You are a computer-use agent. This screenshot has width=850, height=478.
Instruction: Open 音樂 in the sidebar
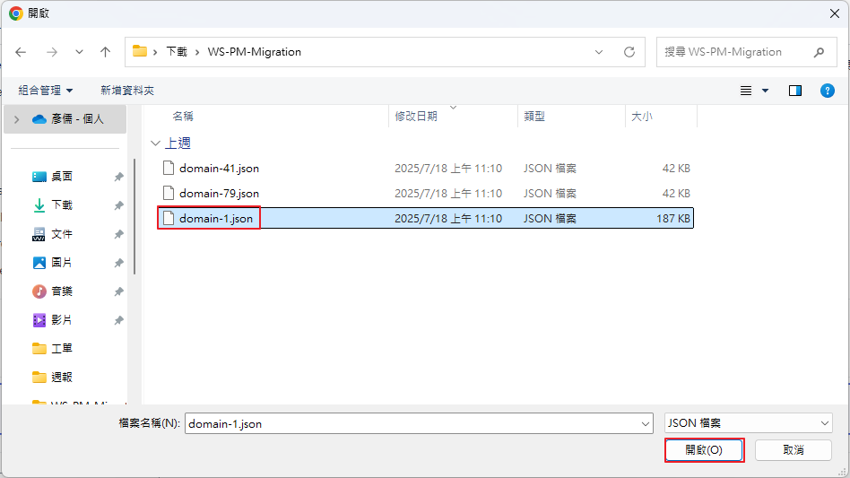point(62,291)
